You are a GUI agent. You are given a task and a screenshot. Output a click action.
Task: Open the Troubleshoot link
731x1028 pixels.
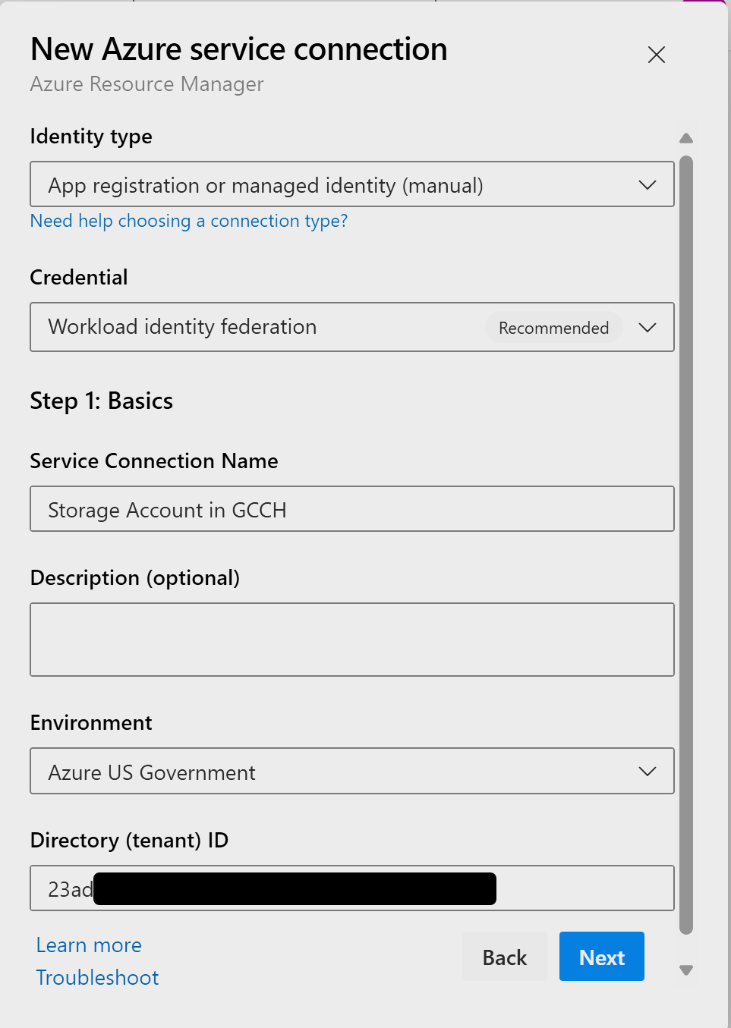click(97, 977)
